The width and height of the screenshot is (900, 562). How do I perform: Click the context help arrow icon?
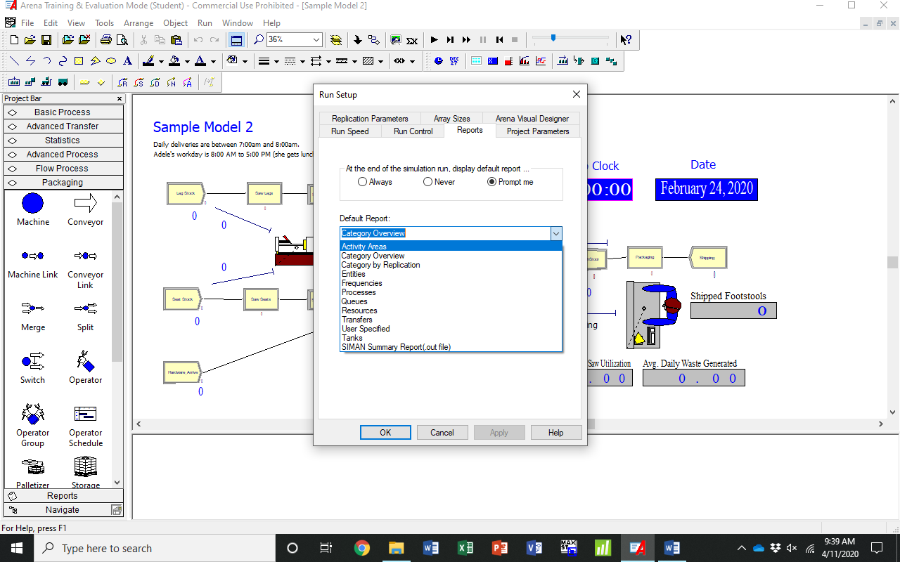pos(626,40)
